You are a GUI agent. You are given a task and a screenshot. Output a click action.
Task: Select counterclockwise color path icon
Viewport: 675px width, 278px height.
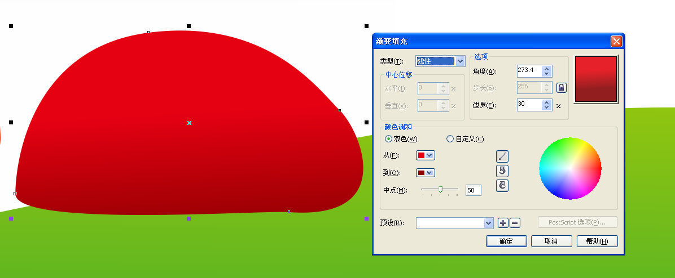click(502, 171)
